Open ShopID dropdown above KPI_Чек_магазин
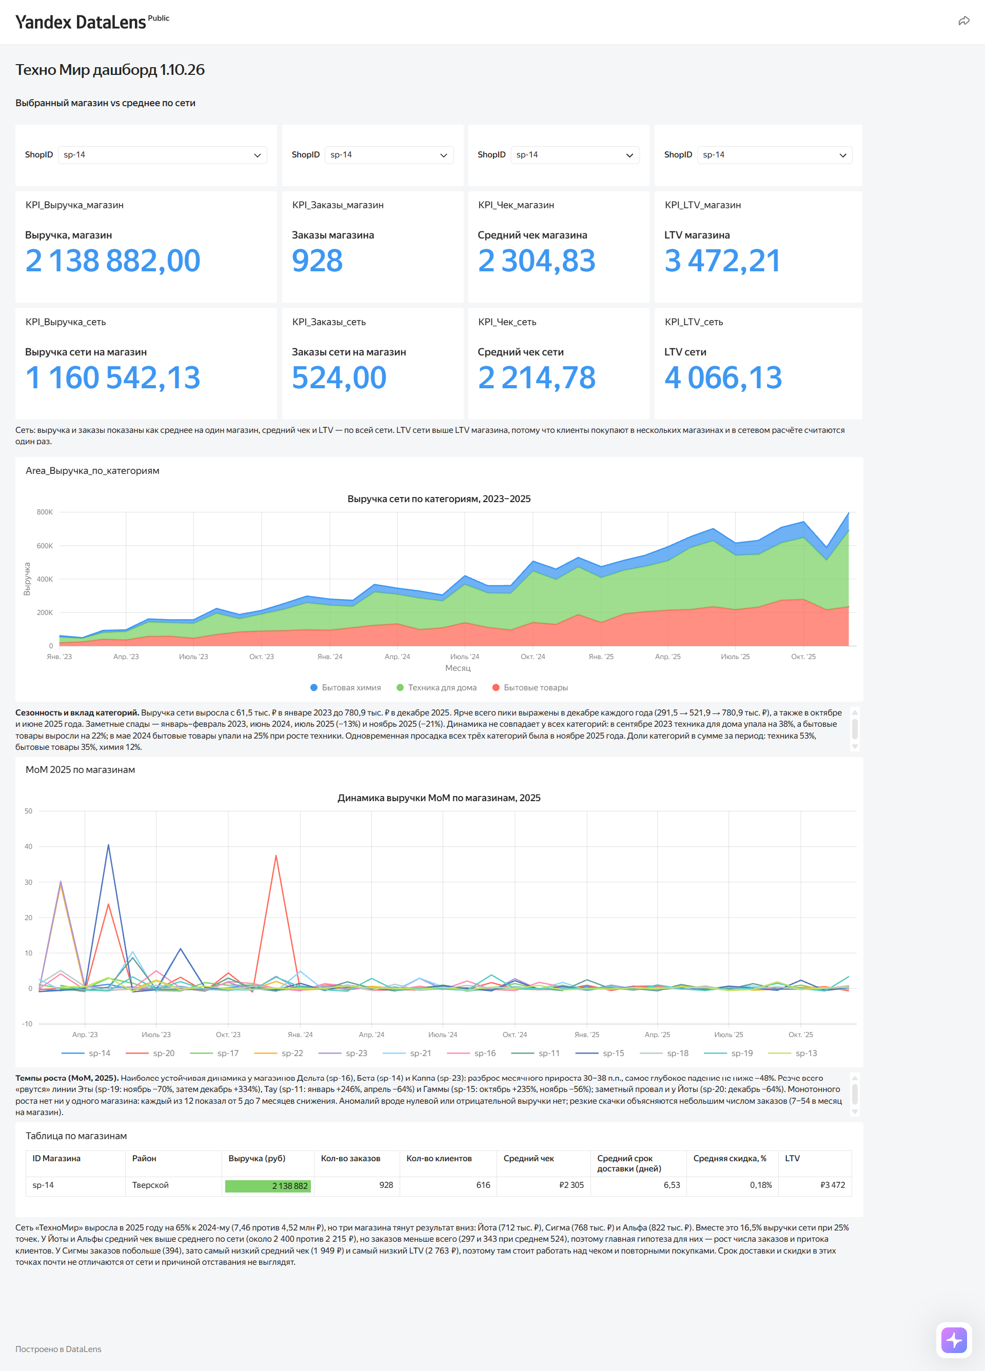This screenshot has width=985, height=1371. (575, 155)
